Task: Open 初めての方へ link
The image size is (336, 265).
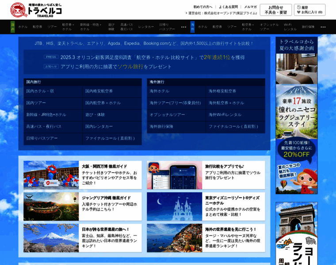Action: tap(203, 7)
